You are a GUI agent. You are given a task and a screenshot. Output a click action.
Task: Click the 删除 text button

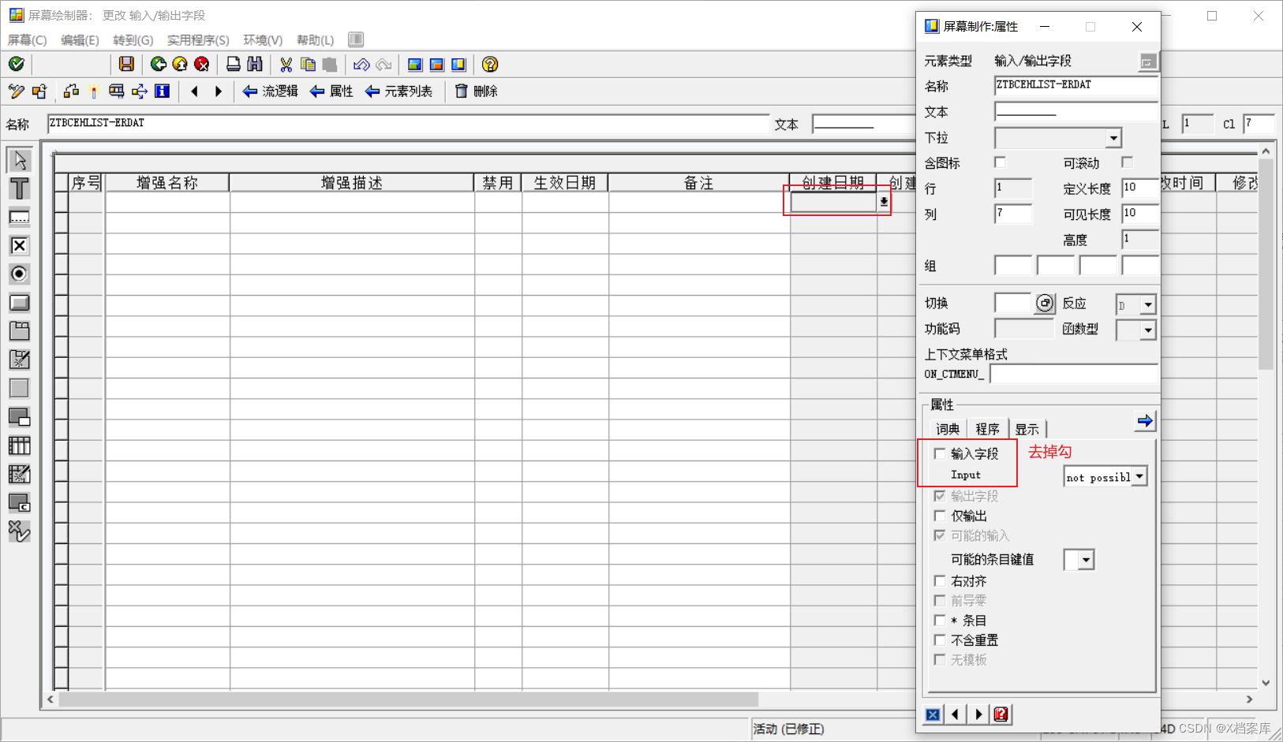point(485,91)
